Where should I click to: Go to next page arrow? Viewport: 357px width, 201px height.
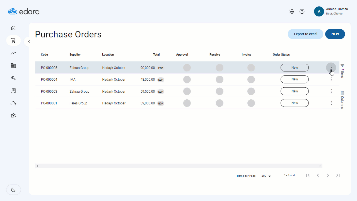[x=328, y=175]
